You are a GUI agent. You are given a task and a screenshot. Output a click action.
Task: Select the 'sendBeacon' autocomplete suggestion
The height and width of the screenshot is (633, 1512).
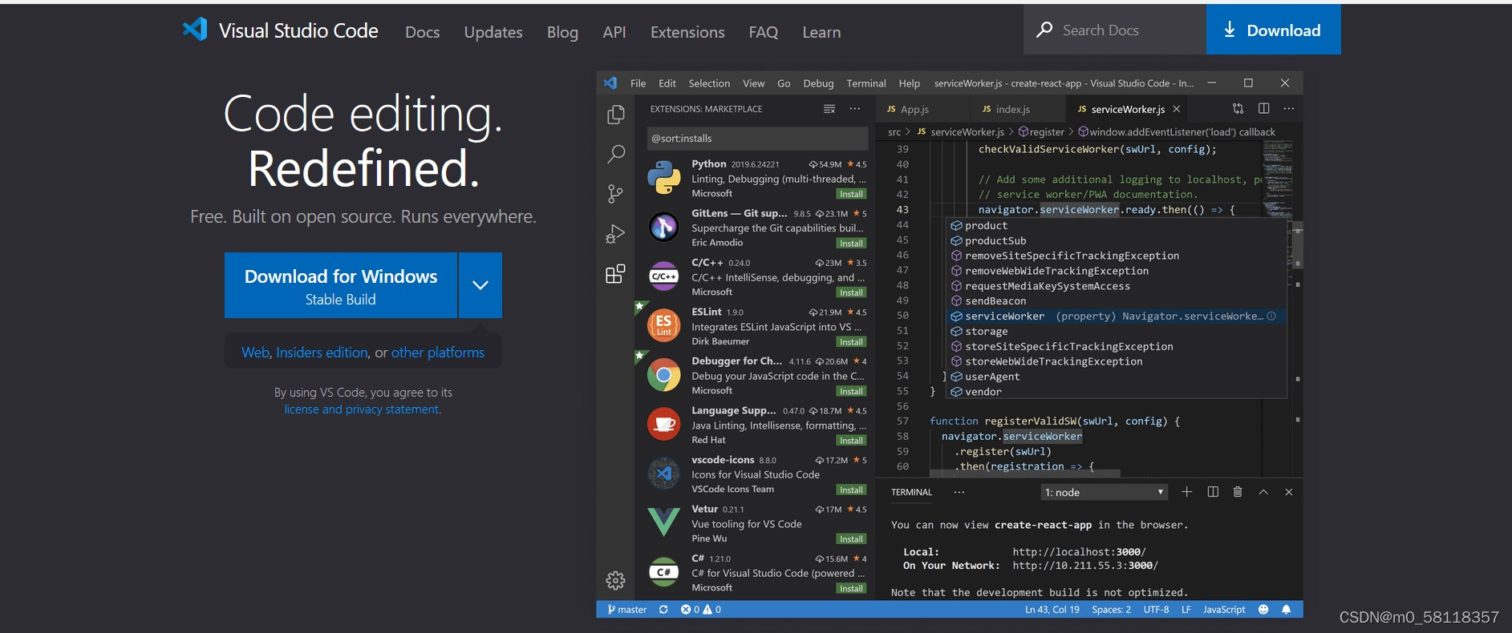[1117, 301]
